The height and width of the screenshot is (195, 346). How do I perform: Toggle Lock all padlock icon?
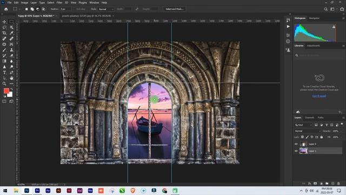point(322,137)
